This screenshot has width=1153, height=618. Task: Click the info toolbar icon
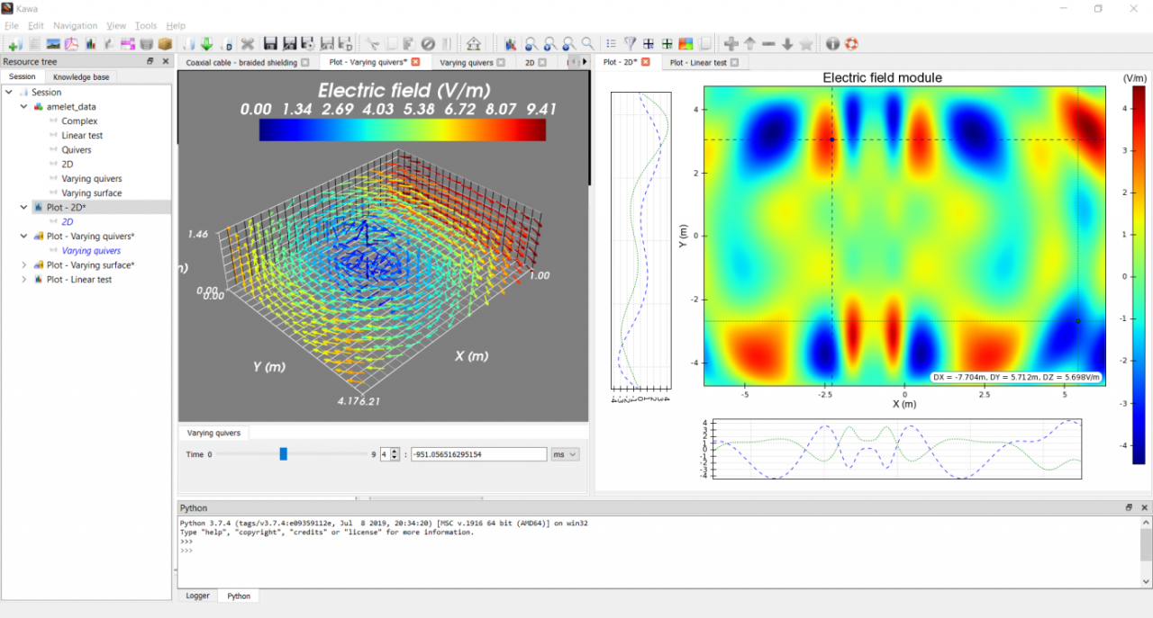(831, 43)
